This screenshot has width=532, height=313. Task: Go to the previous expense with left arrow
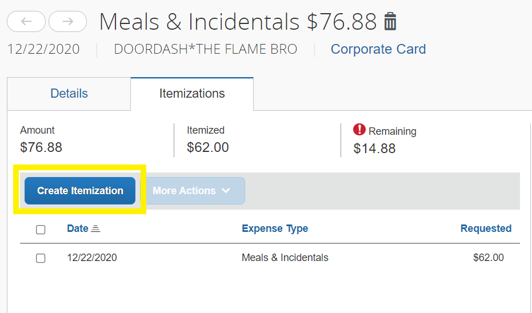tap(26, 21)
